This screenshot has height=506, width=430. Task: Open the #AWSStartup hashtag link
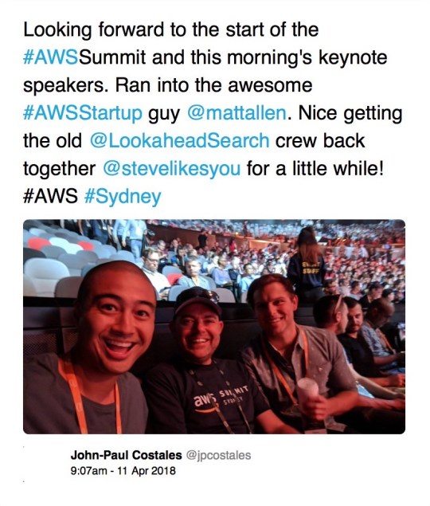click(x=83, y=113)
